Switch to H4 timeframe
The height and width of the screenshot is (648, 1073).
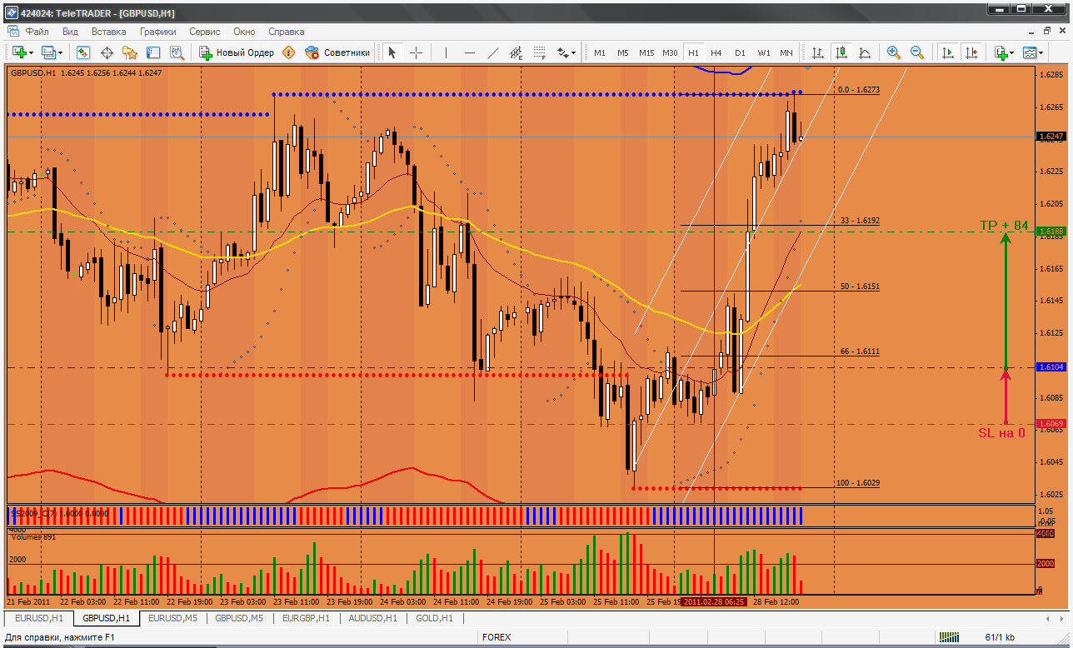[x=716, y=52]
